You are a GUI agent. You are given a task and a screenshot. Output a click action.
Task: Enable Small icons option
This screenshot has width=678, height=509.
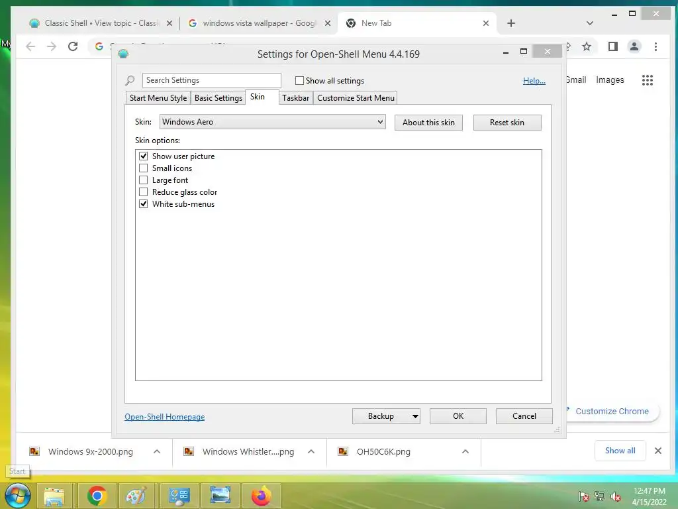[143, 168]
